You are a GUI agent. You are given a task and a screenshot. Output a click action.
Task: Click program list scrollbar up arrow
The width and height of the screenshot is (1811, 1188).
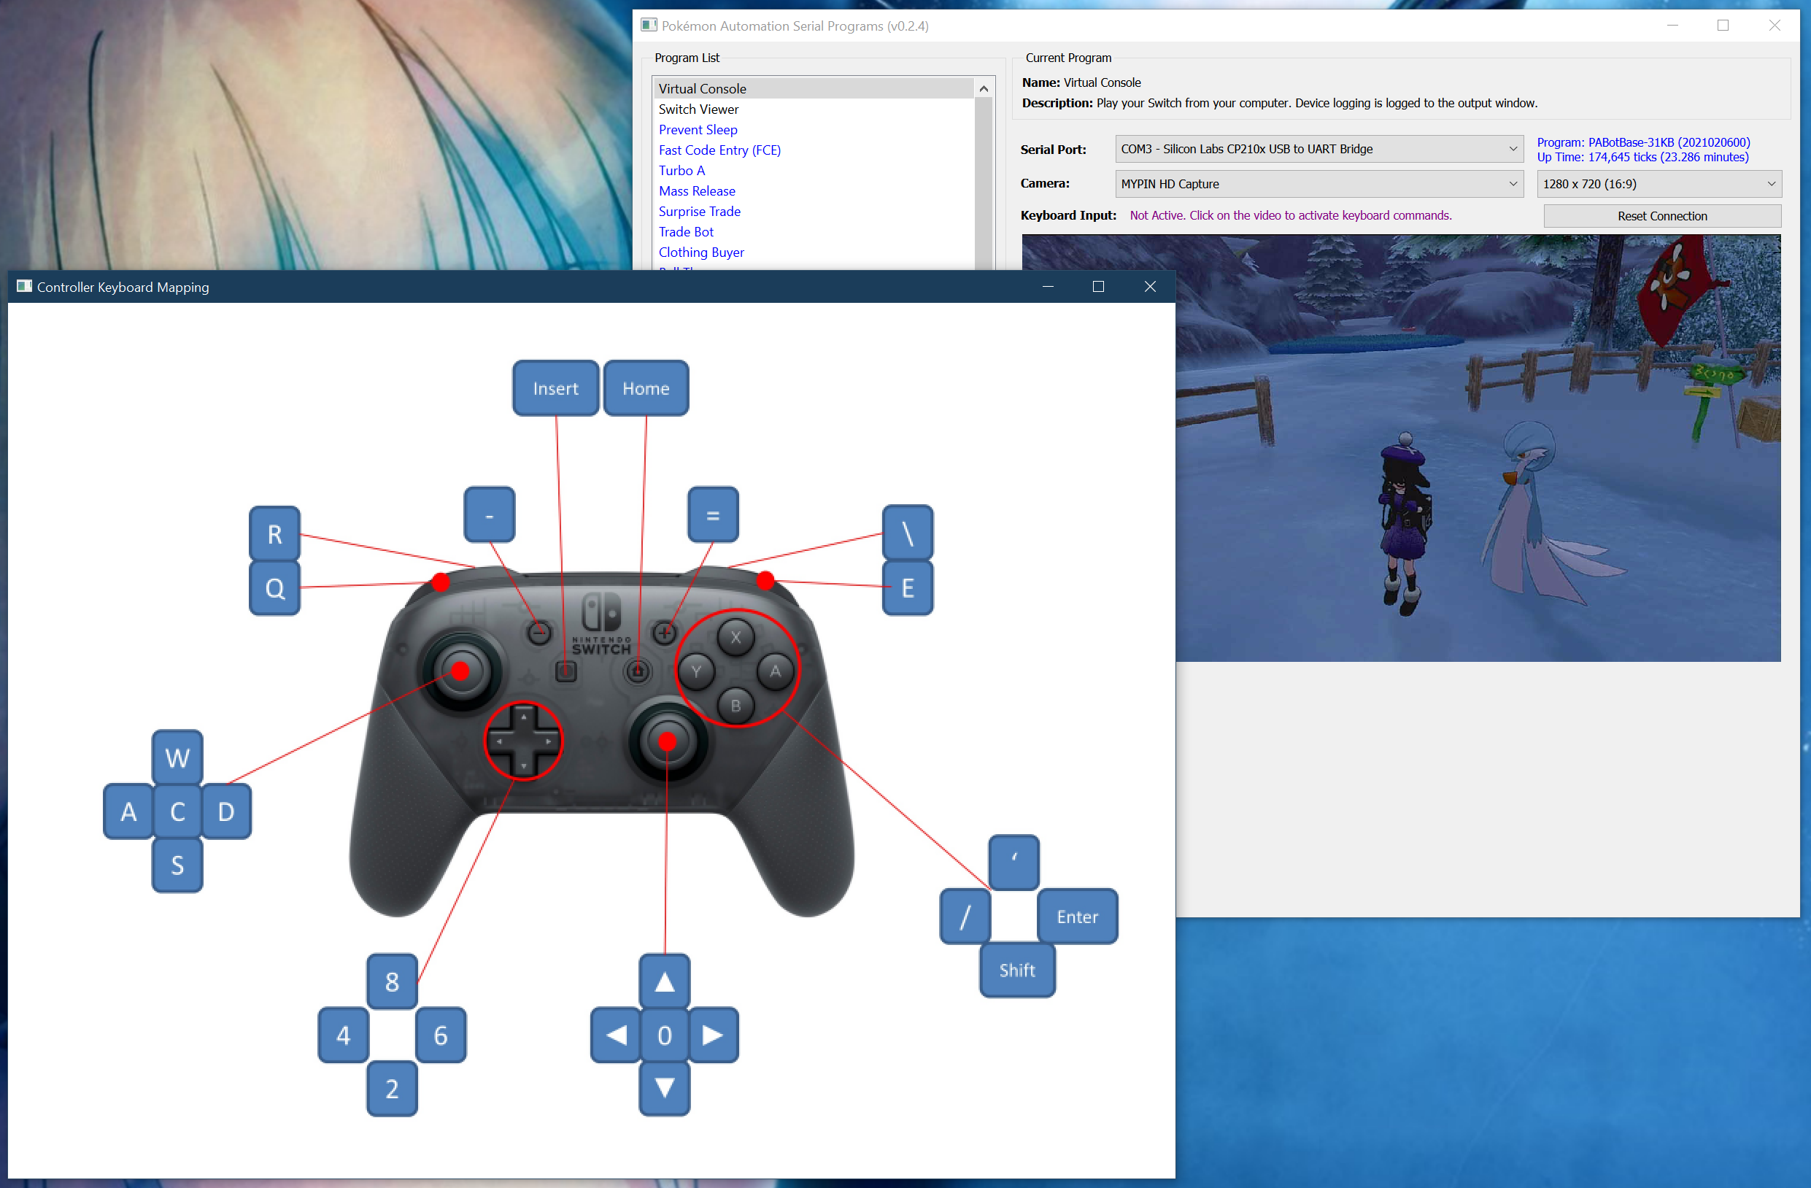coord(983,89)
